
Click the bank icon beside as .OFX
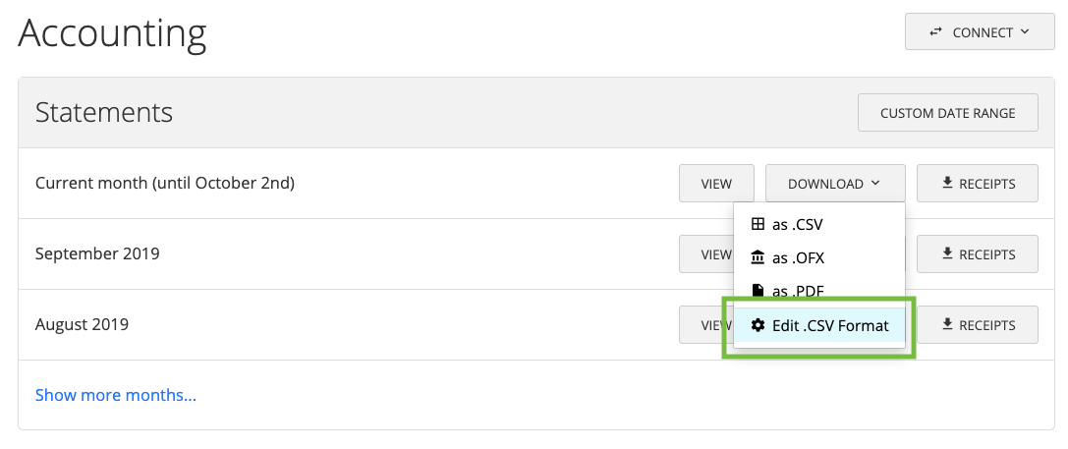(758, 258)
